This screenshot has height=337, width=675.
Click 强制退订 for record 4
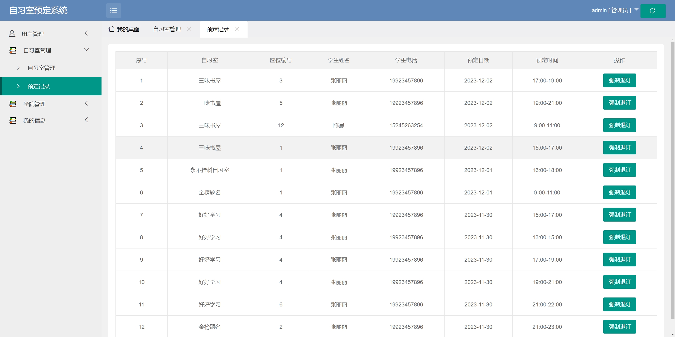[619, 148]
